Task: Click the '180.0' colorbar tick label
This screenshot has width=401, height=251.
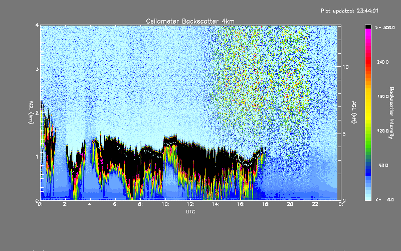Action: [383, 96]
